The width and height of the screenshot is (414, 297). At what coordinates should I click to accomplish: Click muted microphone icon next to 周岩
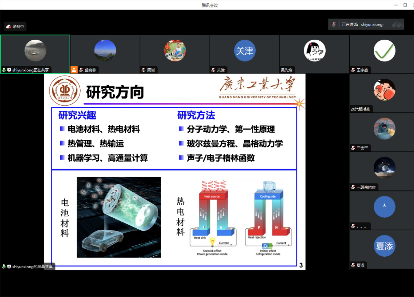click(144, 70)
